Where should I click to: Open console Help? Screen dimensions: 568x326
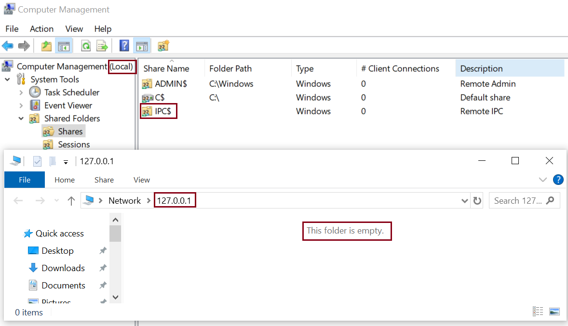tap(124, 46)
